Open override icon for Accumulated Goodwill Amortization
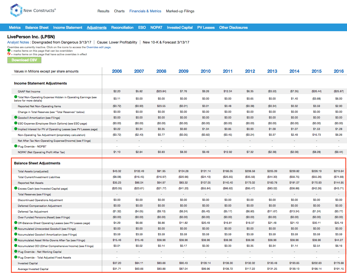This screenshot has height=273, width=347. click(16, 234)
